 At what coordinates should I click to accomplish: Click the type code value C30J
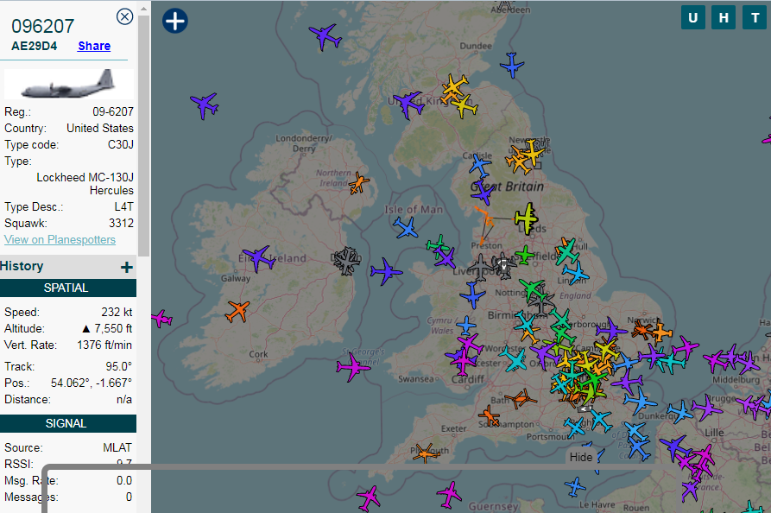coord(121,144)
